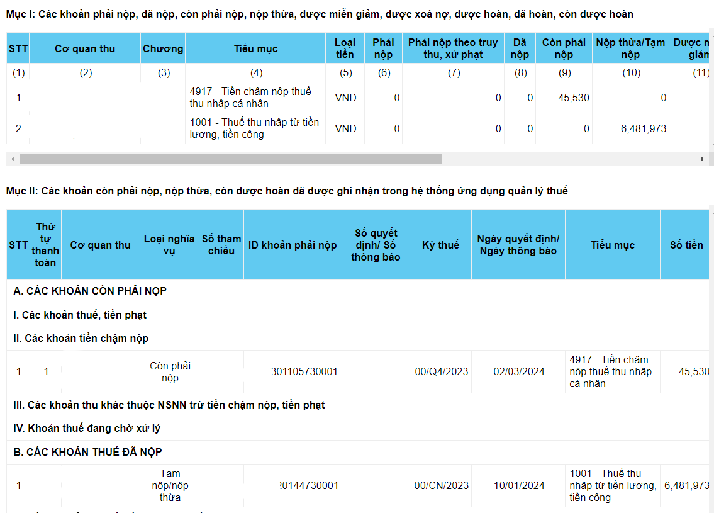The height and width of the screenshot is (513, 714).
Task: Select the 'Cơ quan thu' header in Mục I table
Action: [x=85, y=48]
